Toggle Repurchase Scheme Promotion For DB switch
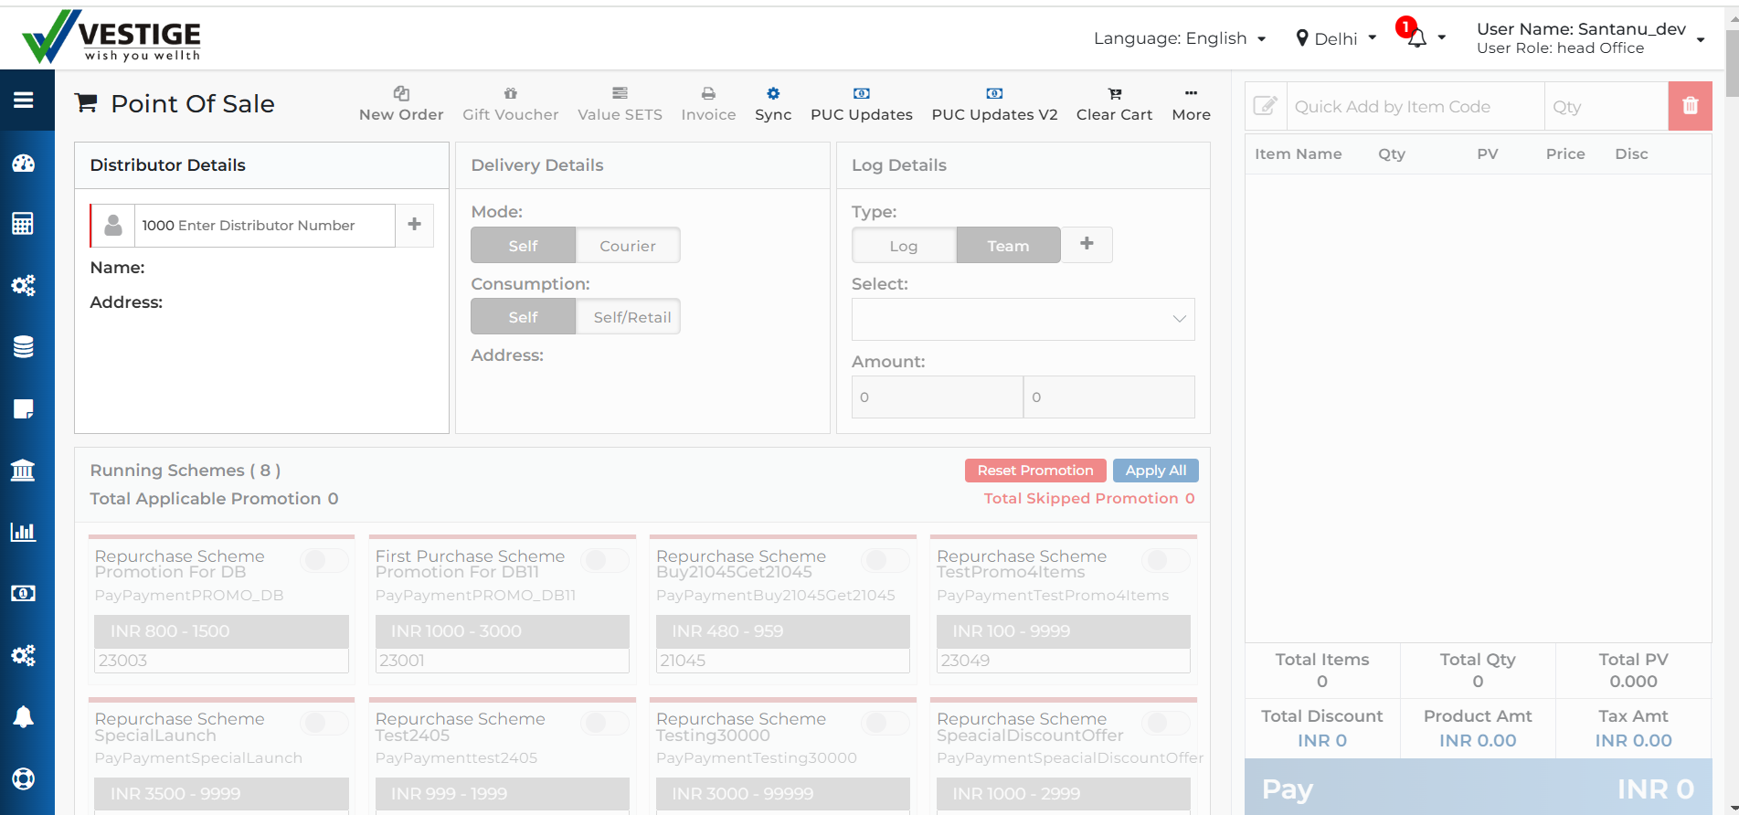Image resolution: width=1739 pixels, height=815 pixels. pyautogui.click(x=325, y=560)
